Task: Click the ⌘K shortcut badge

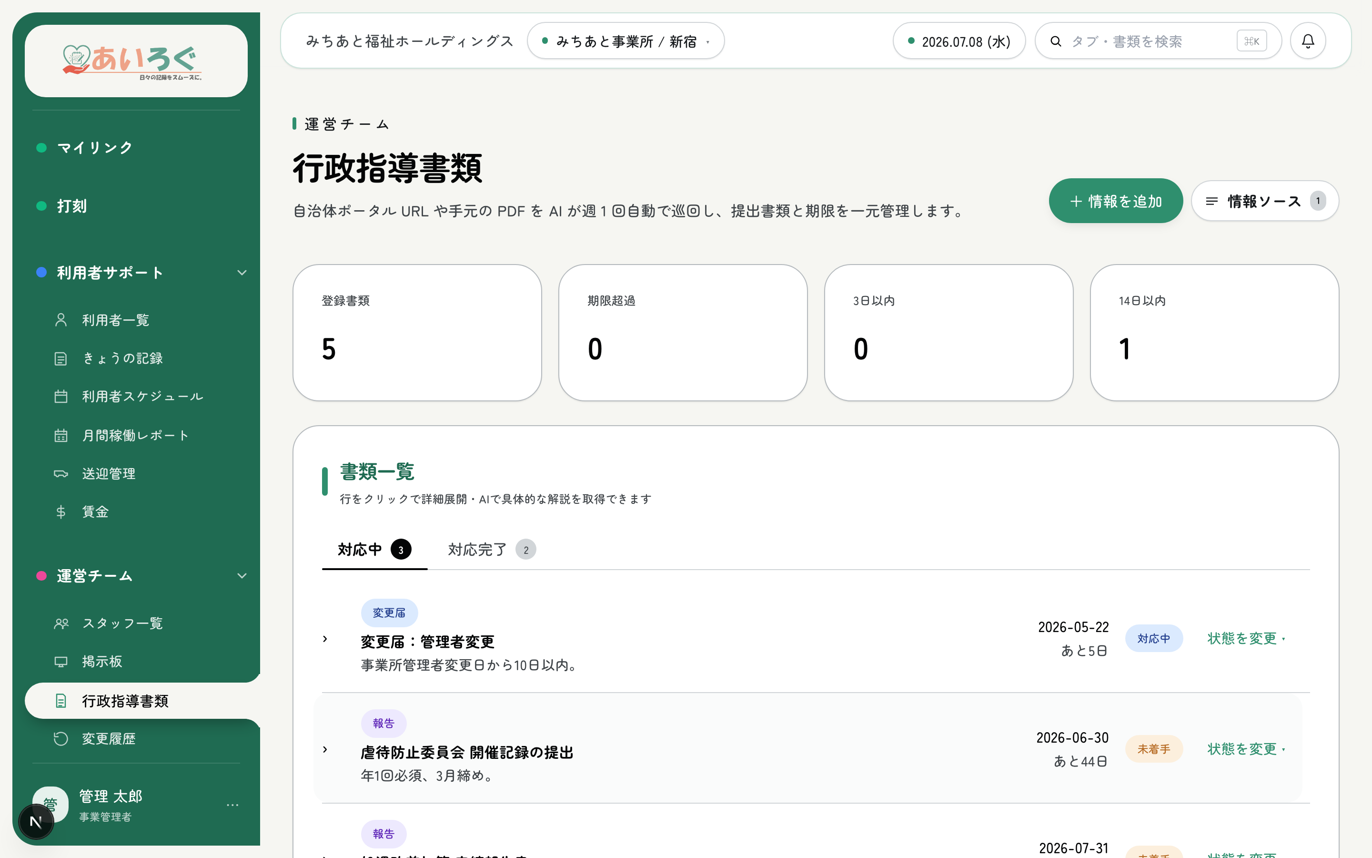Action: [1251, 41]
